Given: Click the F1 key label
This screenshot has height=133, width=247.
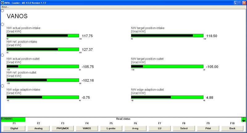Looking at the screenshot, I should [x=14, y=123].
